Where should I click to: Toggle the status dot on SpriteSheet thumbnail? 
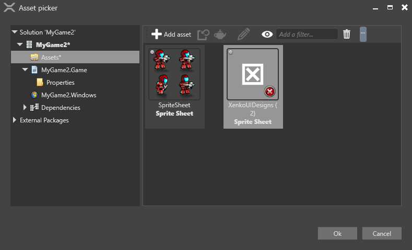pyautogui.click(x=152, y=52)
